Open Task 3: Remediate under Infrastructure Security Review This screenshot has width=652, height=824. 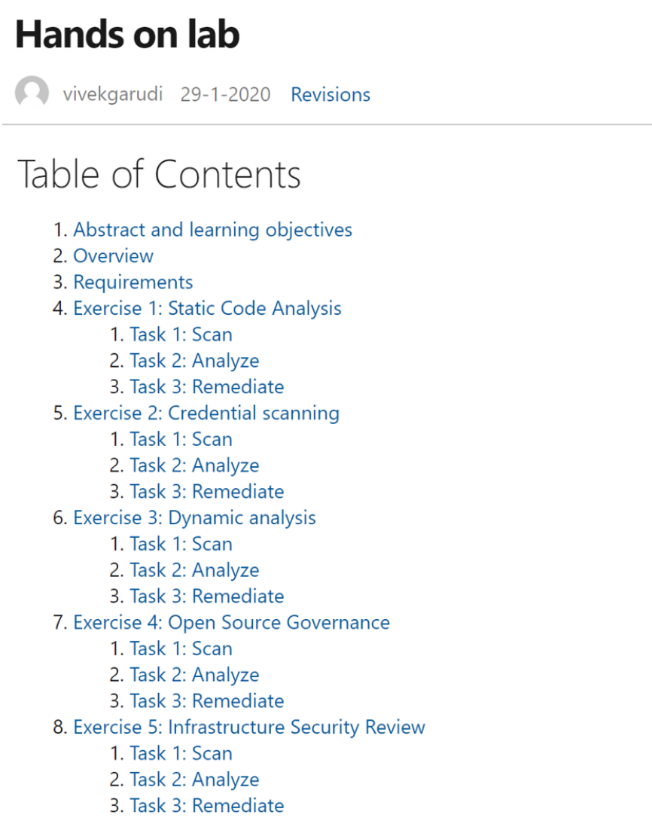(207, 806)
